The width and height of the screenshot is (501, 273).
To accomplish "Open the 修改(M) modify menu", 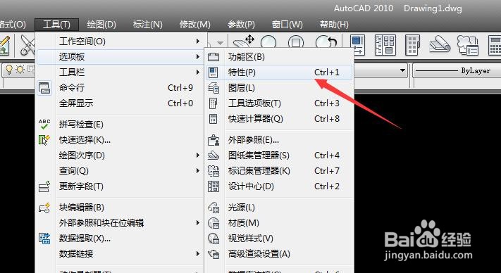I will [x=195, y=25].
